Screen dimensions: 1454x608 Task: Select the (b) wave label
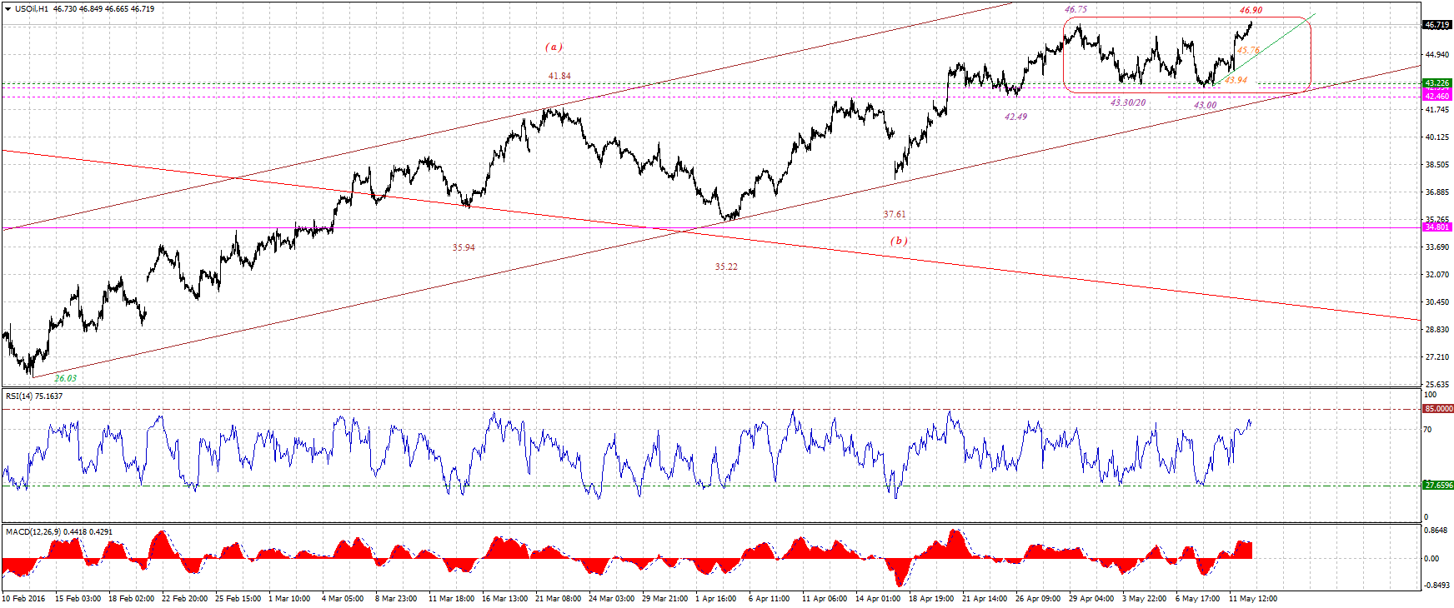[899, 241]
